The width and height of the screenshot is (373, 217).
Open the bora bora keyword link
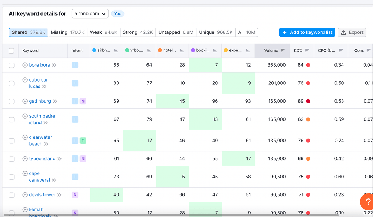39,65
